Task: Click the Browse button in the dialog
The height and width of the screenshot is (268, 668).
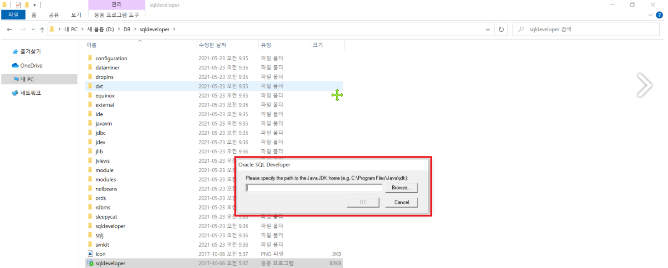Action: tap(401, 188)
